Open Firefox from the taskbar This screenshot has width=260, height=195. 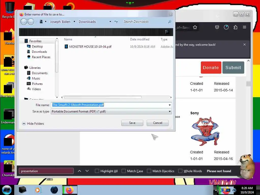point(70,190)
